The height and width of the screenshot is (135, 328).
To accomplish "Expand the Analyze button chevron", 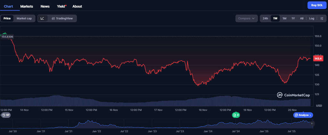I will 310,115.
